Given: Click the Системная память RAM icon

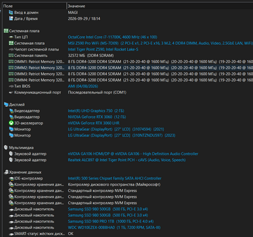Looking at the screenshot, I should 11,56.
